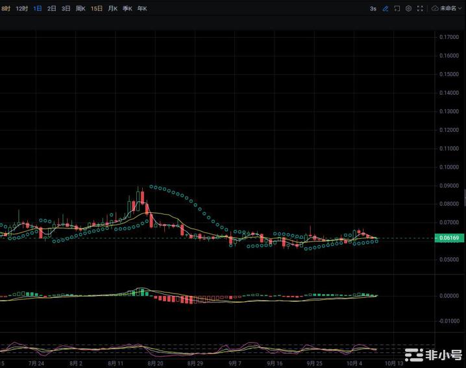This screenshot has height=368, width=466.
Task: Switch to the 15日 timeframe
Action: coord(97,8)
